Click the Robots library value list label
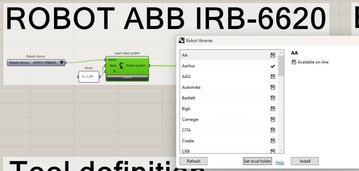This screenshot has width=359, height=171. click(19, 63)
